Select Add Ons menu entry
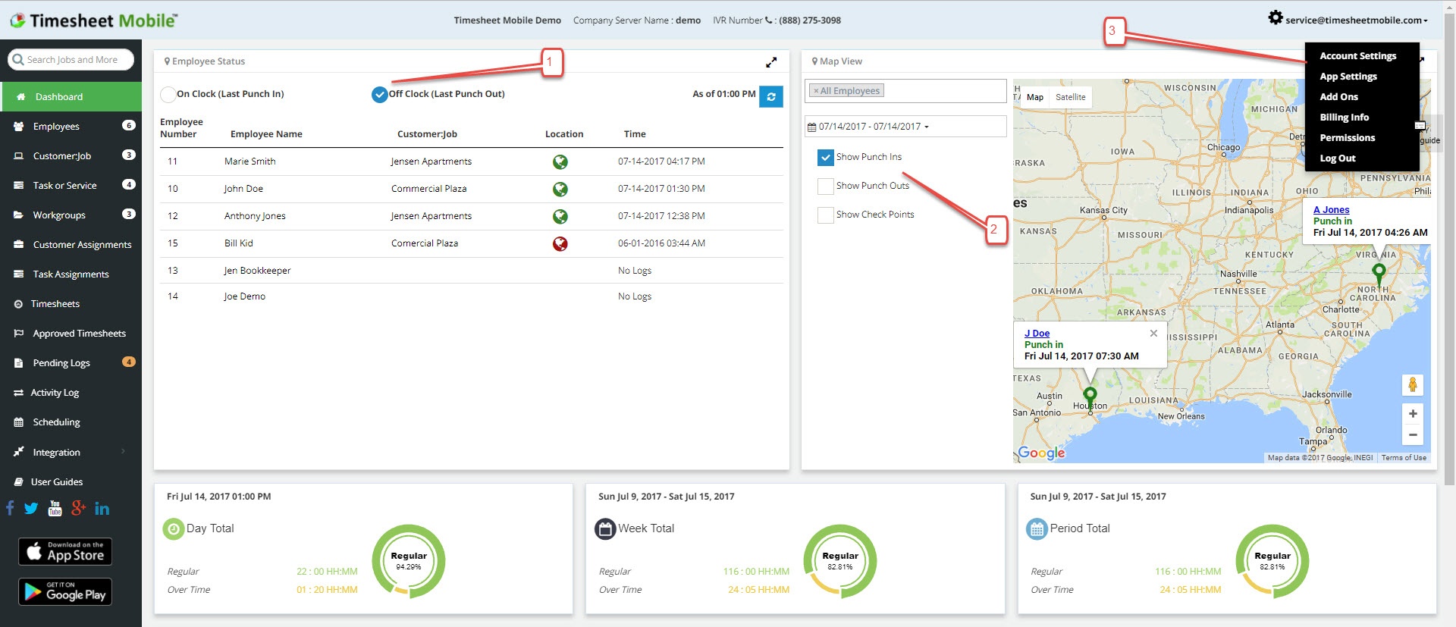This screenshot has width=1456, height=627. point(1338,97)
